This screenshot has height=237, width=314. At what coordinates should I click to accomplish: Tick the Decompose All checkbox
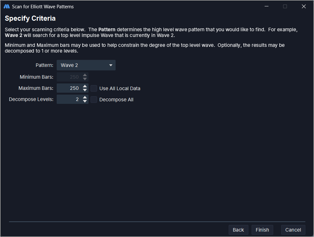[x=94, y=100]
